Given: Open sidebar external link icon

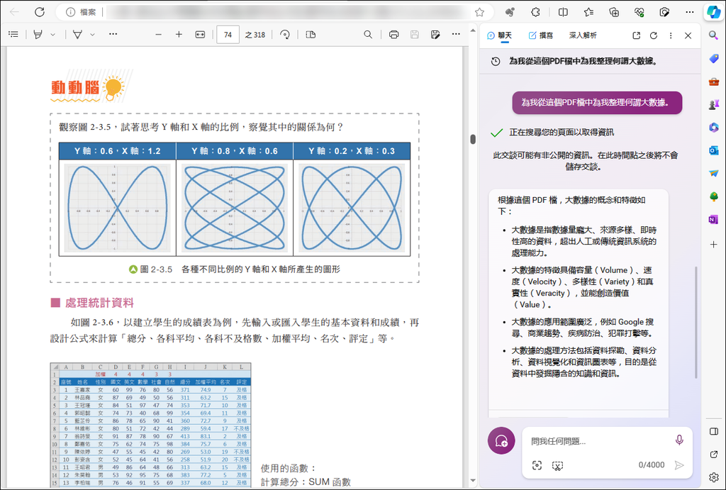Looking at the screenshot, I should [x=713, y=455].
